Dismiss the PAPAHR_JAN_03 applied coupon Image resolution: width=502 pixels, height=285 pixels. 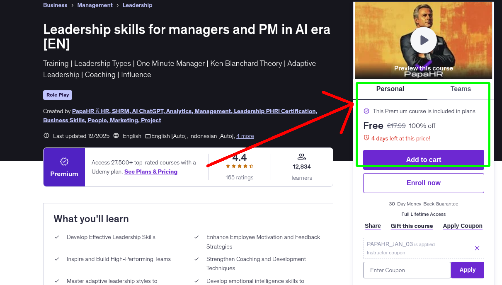click(x=477, y=248)
